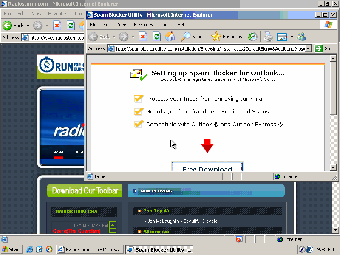Open Help menu in Spam Blocker window
The height and width of the screenshot is (255, 340).
182,25
